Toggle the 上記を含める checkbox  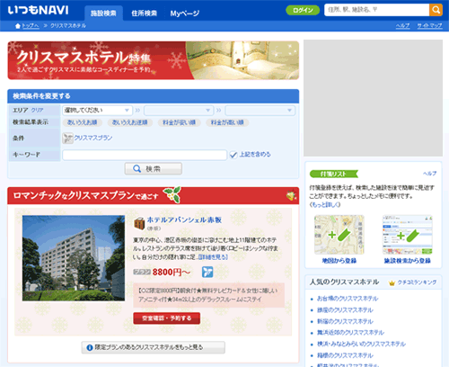(233, 155)
